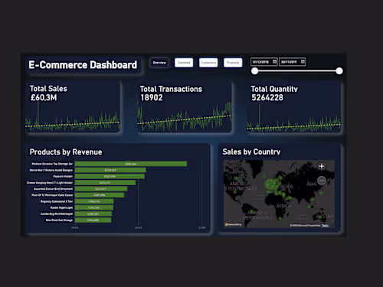
Task: Click the left handle of date slider
Action: 254,71
